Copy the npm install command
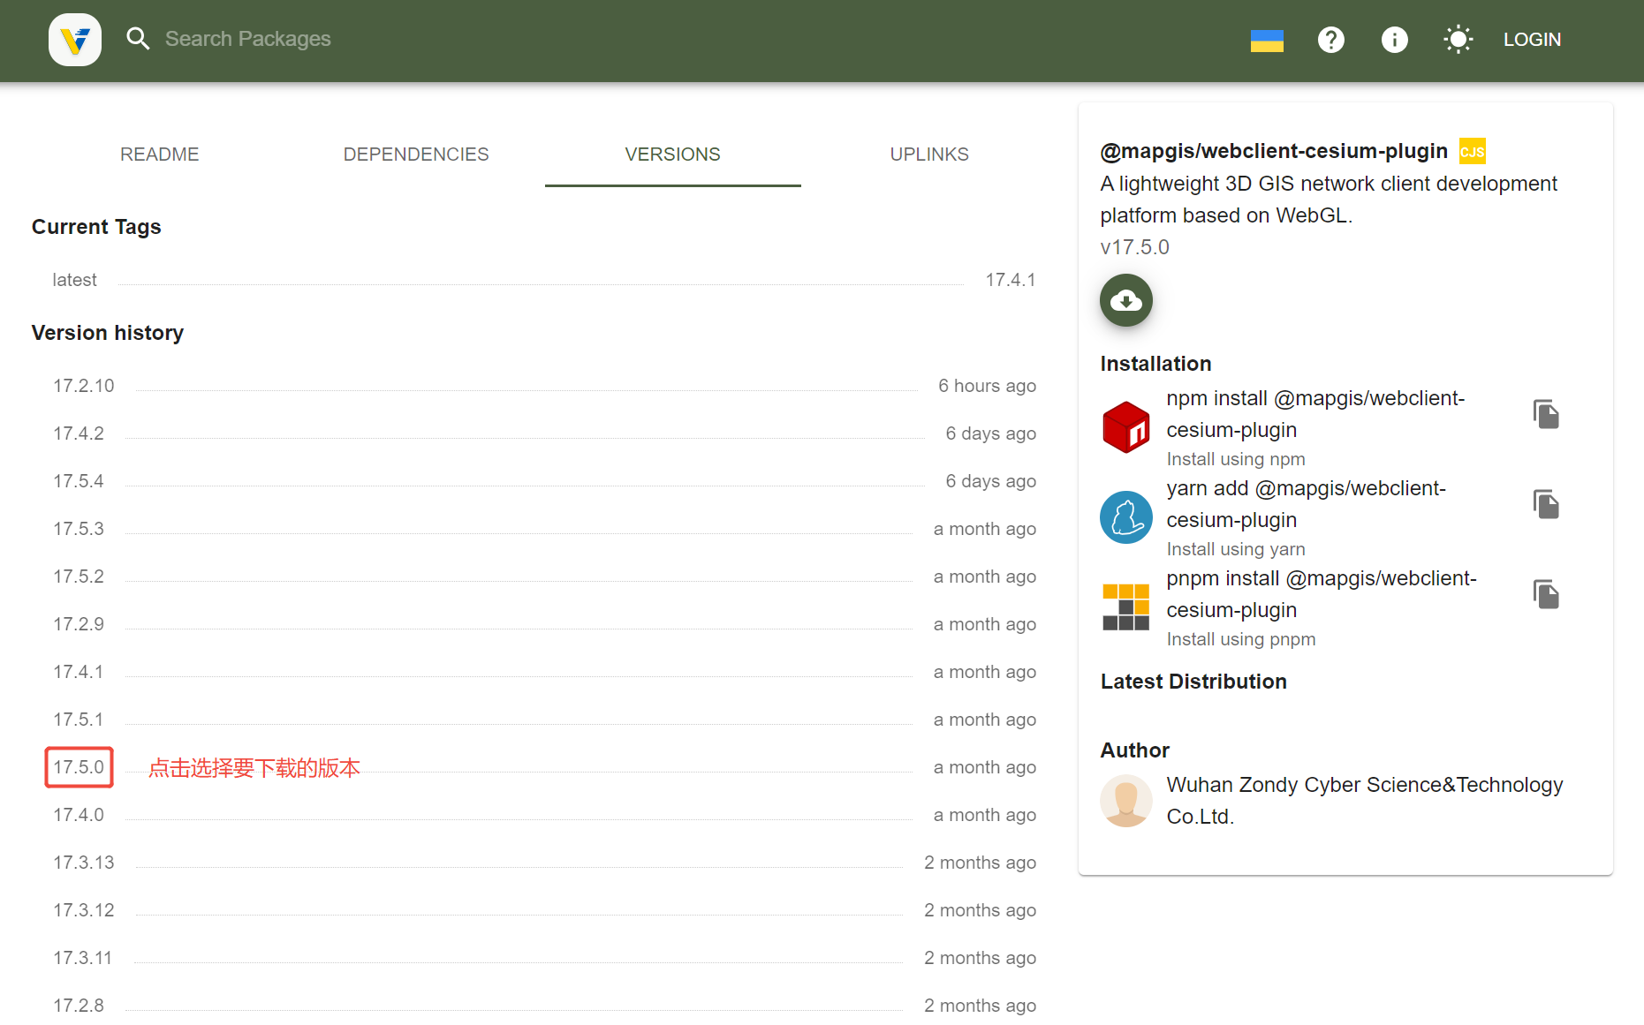Screen dimensions: 1644x1025 click(1546, 414)
